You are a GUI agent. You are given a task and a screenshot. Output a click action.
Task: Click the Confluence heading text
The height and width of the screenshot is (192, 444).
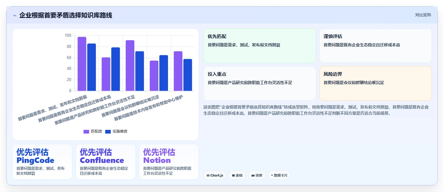click(102, 160)
